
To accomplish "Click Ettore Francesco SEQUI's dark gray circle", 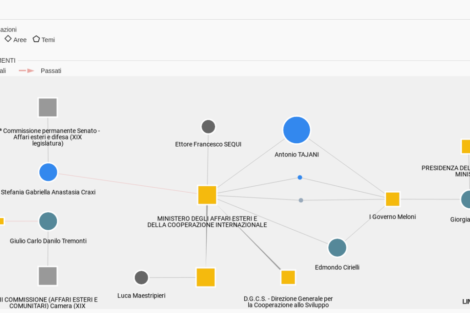I will [208, 127].
